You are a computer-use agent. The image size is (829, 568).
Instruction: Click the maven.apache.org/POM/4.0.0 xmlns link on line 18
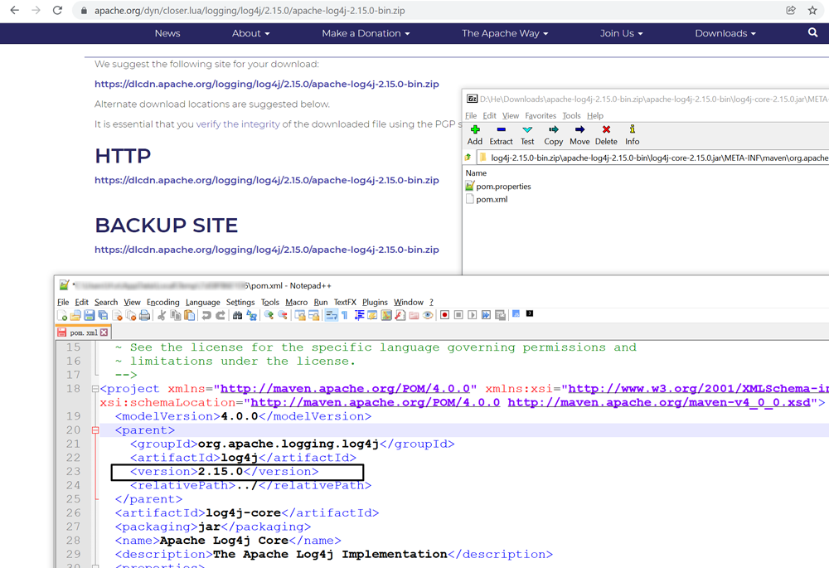(x=345, y=389)
